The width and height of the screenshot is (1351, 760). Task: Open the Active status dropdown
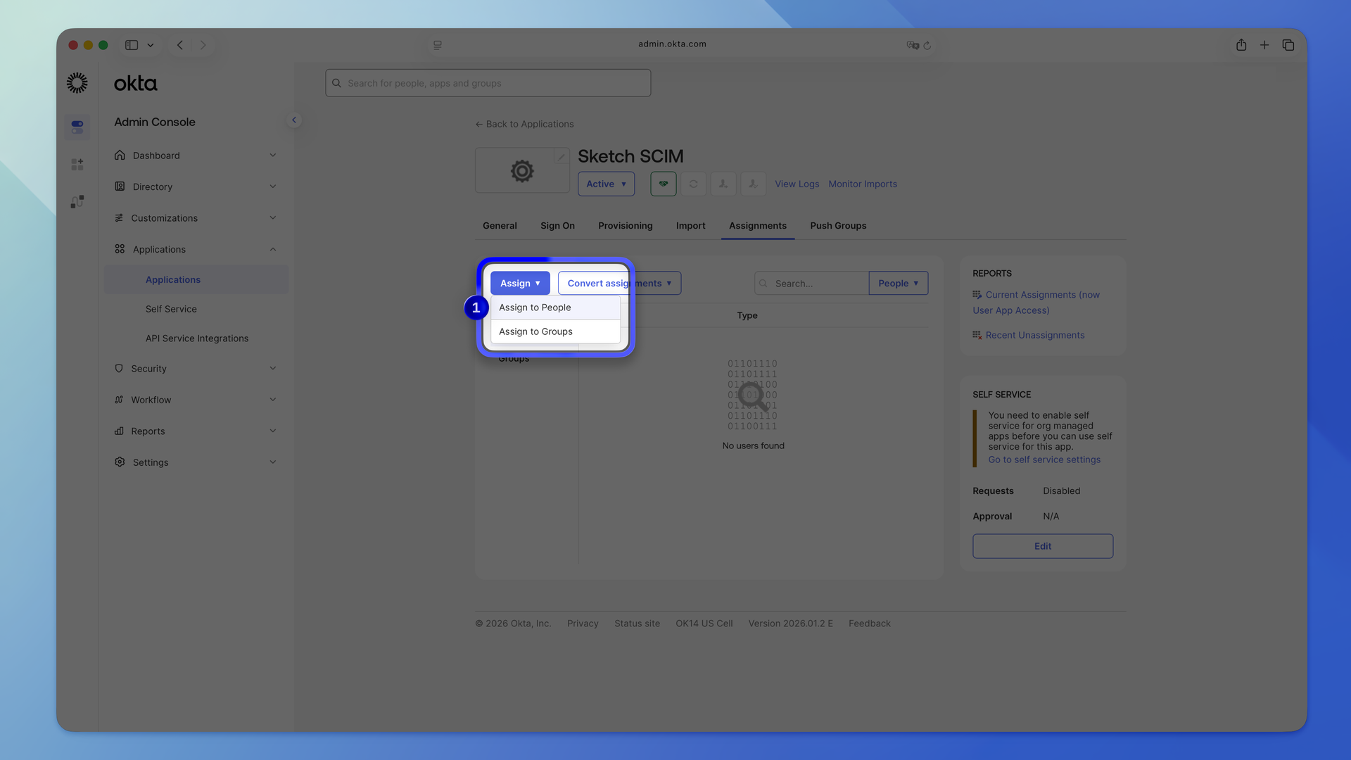pyautogui.click(x=606, y=184)
